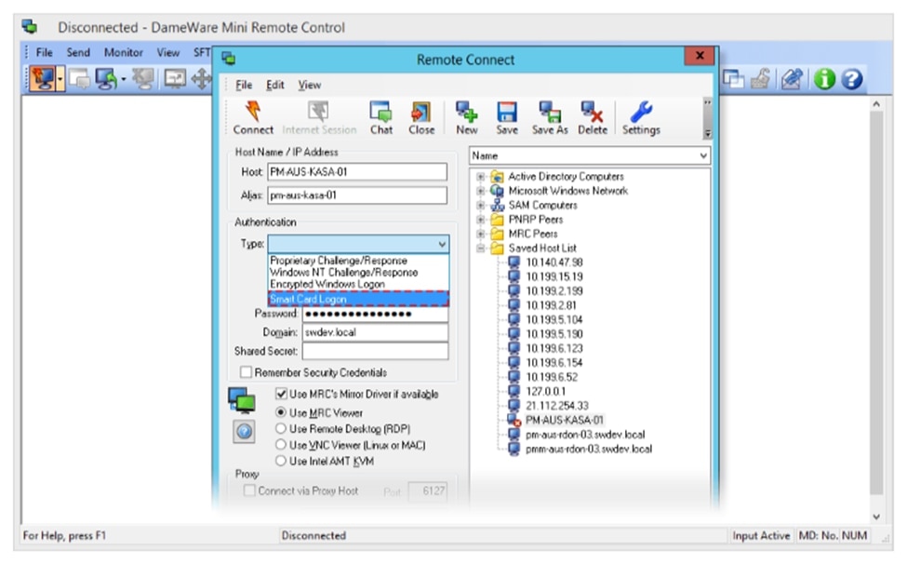Viewport: 907px width, 564px height.
Task: Click main window scrollbar down arrow
Action: click(876, 517)
